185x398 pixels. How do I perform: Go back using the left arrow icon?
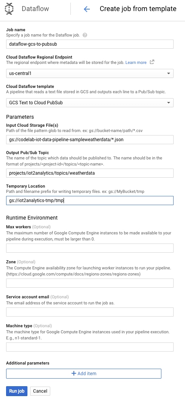pyautogui.click(x=87, y=9)
